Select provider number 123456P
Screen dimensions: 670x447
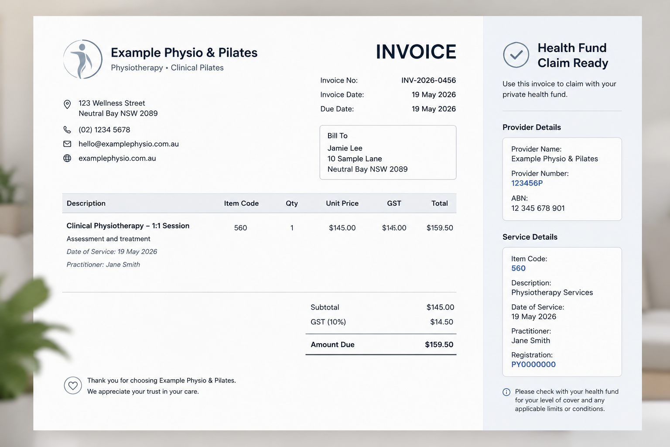pos(527,183)
